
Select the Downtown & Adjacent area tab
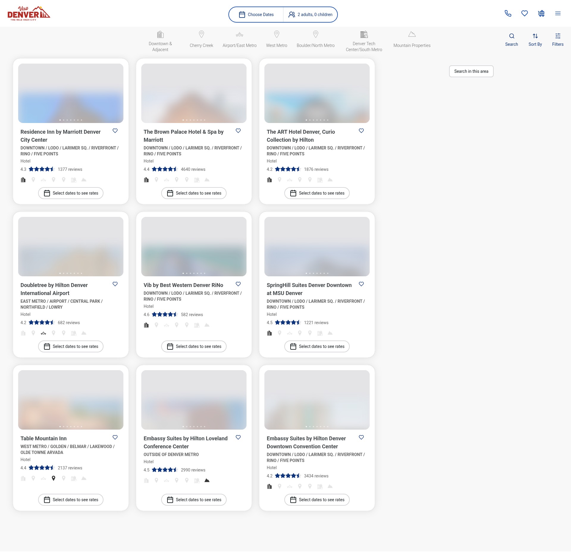pos(160,41)
